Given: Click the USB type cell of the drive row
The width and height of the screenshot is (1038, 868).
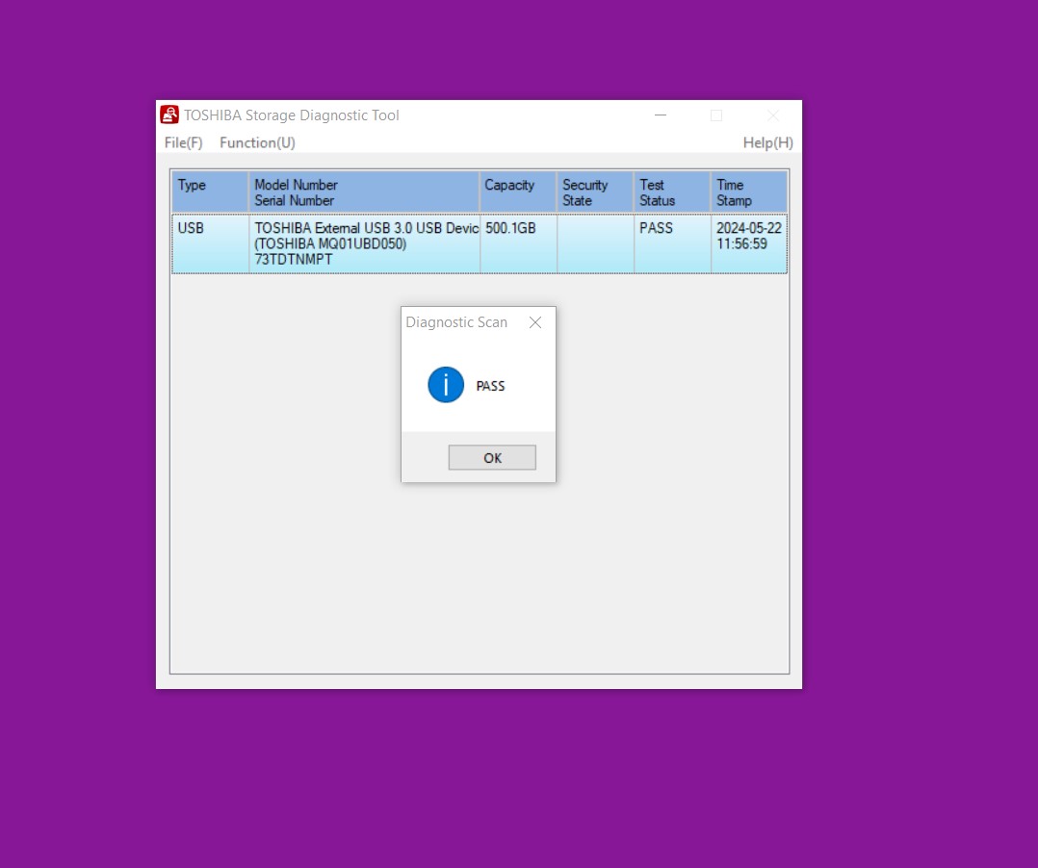Looking at the screenshot, I should pyautogui.click(x=191, y=229).
